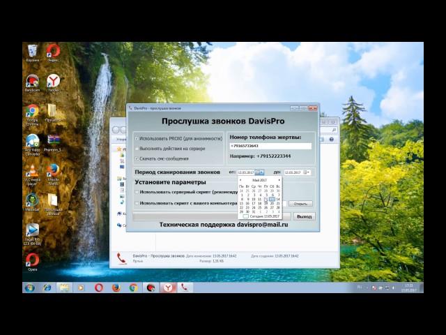
Task: Click the help icon in the Explorer window
Action: click(x=332, y=140)
